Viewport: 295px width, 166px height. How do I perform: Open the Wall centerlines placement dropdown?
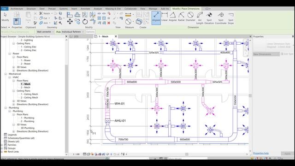point(45,32)
